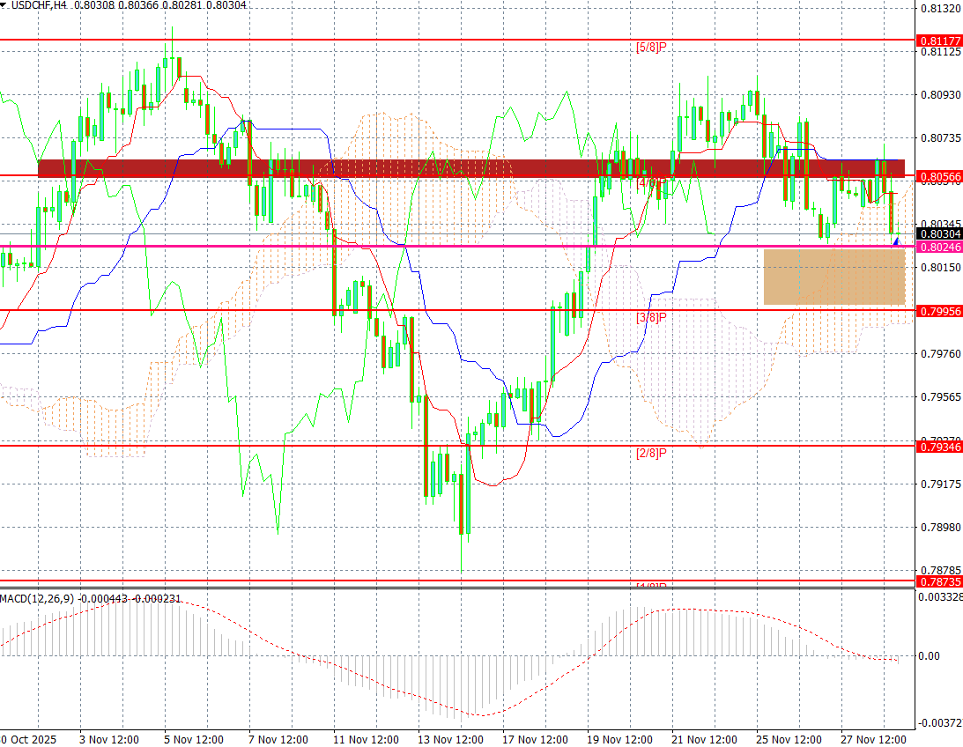The height and width of the screenshot is (747, 963).
Task: Select the [2/8]P Murrey level label
Action: pyautogui.click(x=652, y=453)
